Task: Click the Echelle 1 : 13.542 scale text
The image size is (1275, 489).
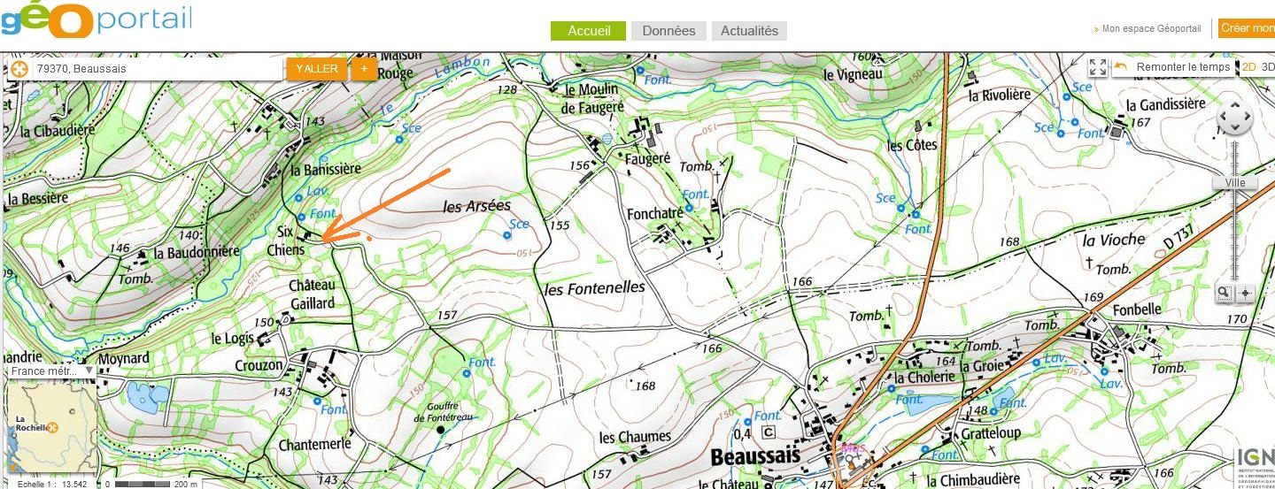Action: tap(53, 484)
